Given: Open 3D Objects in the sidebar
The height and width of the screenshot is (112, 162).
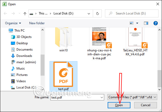Looking at the screenshot, I should click(x=24, y=37).
